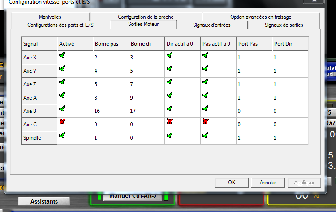This screenshot has width=336, height=212.
Task: Enable Axe C via red cross in Activé
Action: pyautogui.click(x=62, y=122)
